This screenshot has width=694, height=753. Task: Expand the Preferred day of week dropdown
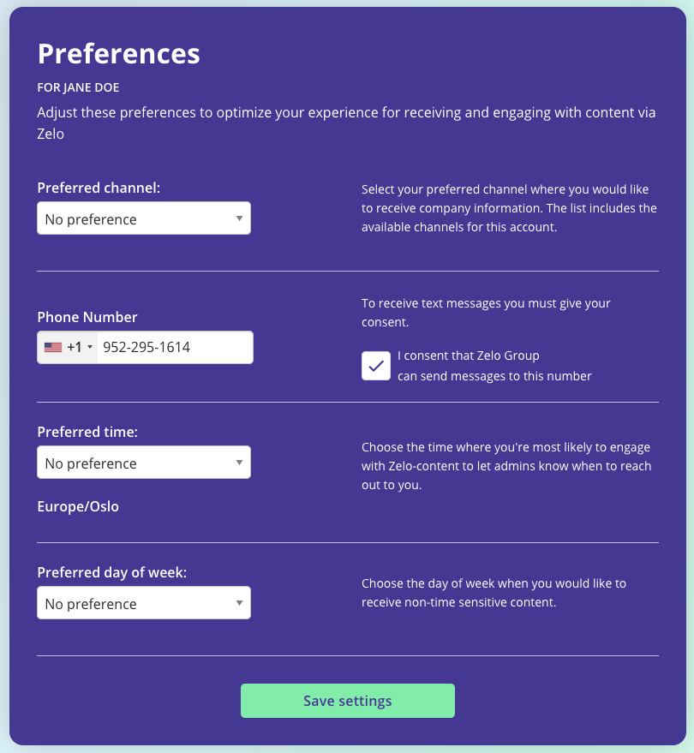click(x=144, y=603)
